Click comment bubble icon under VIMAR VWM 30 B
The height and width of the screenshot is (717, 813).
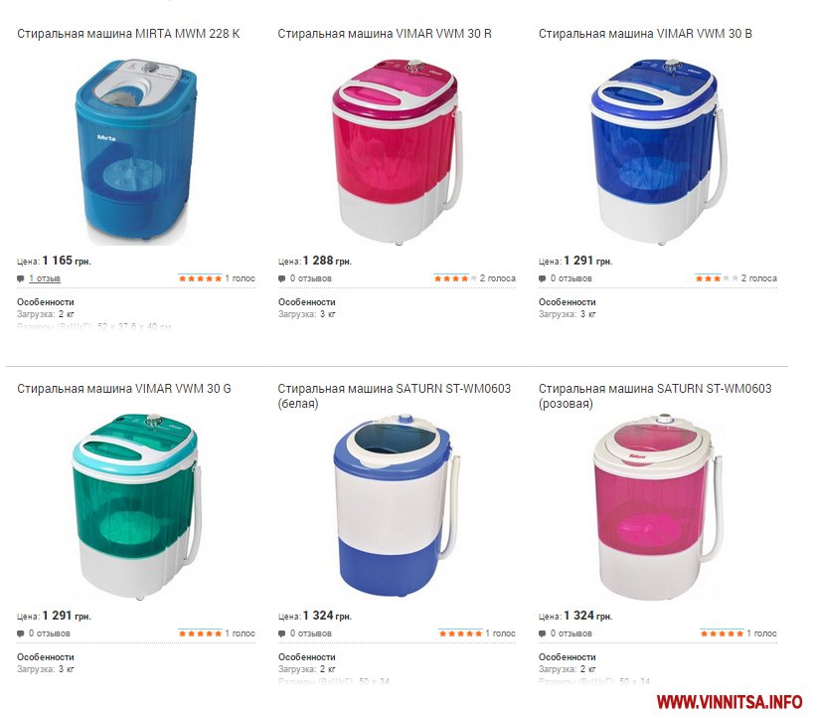[542, 278]
